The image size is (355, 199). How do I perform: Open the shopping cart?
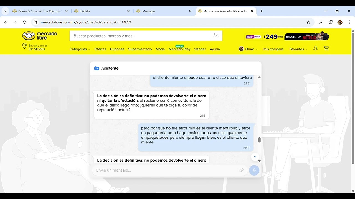point(326,48)
